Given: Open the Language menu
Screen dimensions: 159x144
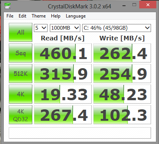Looking at the screenshot, I should [x=76, y=16].
